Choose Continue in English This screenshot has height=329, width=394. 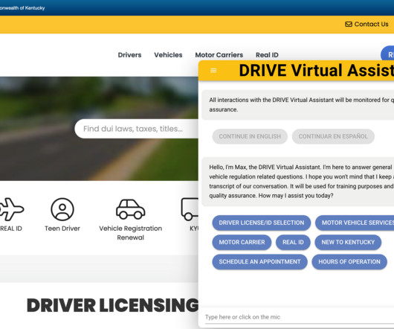pos(250,136)
